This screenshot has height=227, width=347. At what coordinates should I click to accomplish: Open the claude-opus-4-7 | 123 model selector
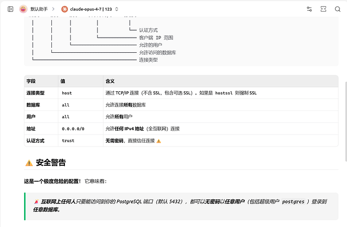pos(91,9)
